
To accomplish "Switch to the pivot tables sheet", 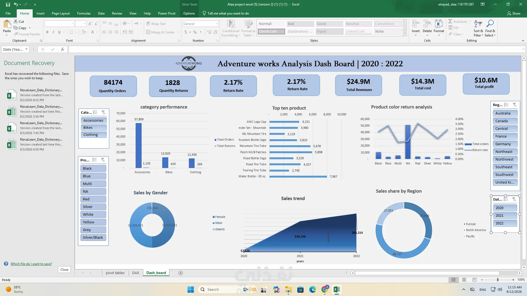I will (115, 273).
